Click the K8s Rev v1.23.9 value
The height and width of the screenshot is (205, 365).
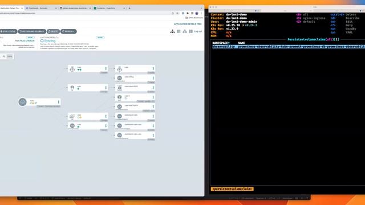(232, 29)
